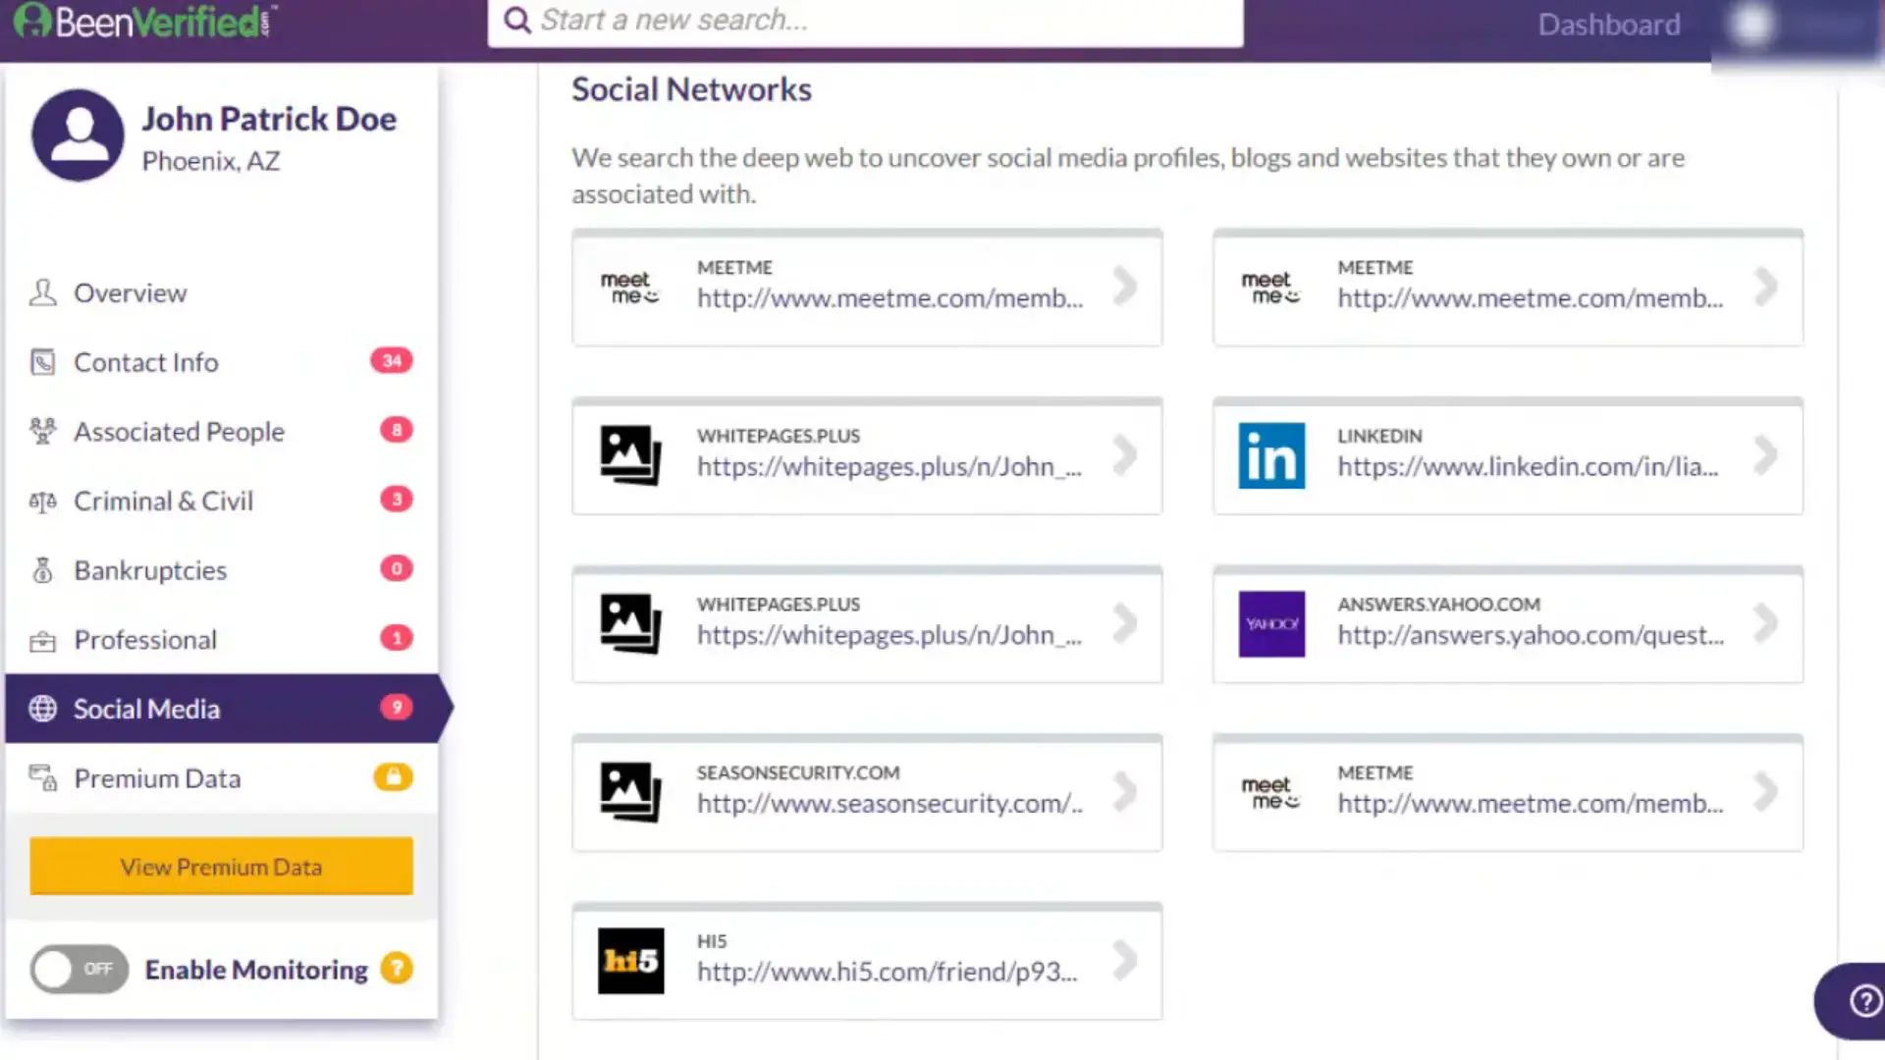Viewport: 1885px width, 1060px height.
Task: Click the Contact Info phone icon
Action: pos(42,362)
